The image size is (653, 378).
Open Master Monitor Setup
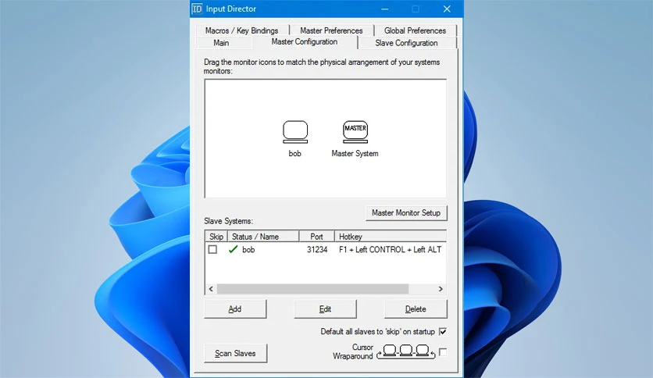pos(406,212)
